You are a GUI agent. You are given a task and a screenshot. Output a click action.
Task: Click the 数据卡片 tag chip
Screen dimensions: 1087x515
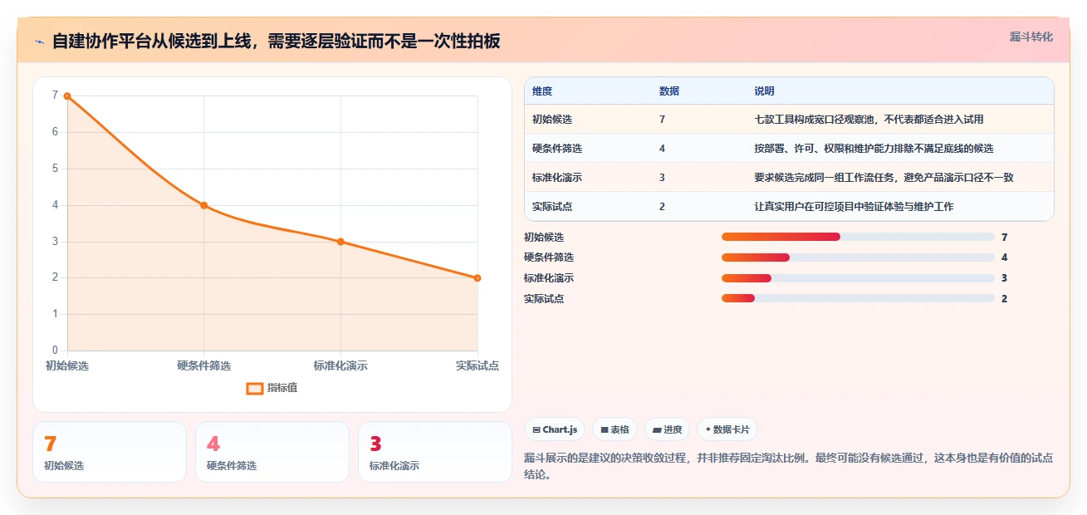(727, 429)
